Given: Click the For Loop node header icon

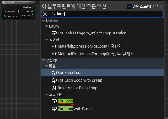Looking at the screenshot, I should pyautogui.click(x=5, y=3).
